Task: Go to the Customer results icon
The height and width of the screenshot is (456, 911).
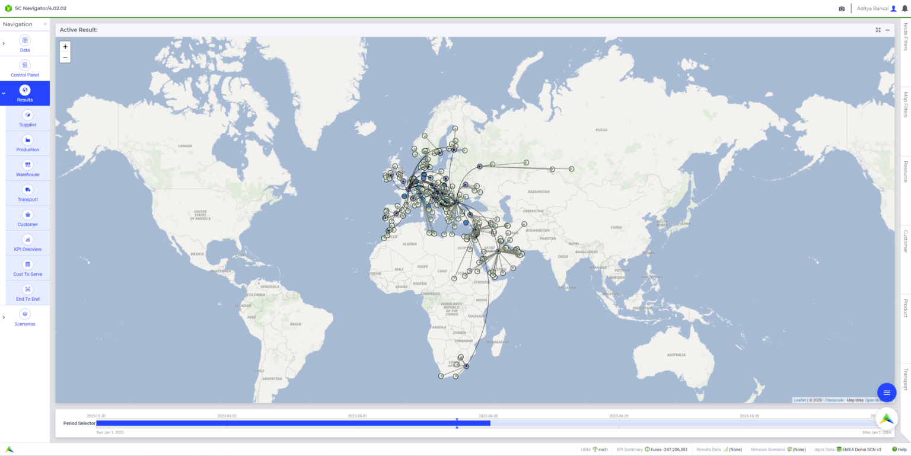Action: 27,215
